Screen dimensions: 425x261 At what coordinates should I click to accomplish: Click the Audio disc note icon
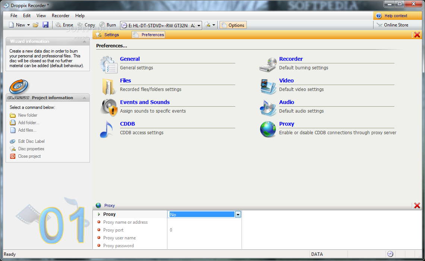click(268, 108)
